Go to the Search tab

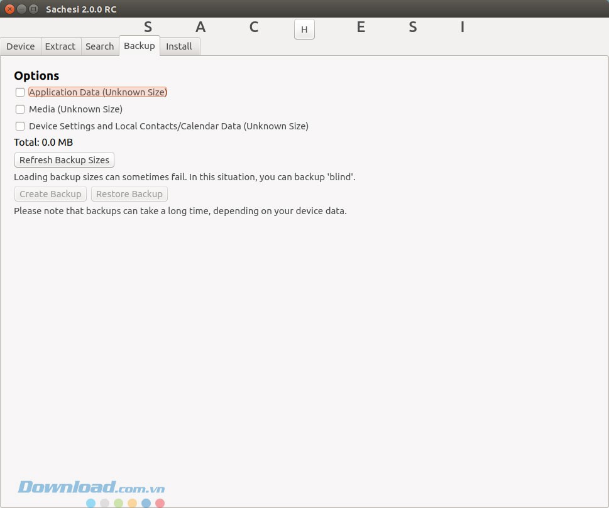tap(99, 46)
